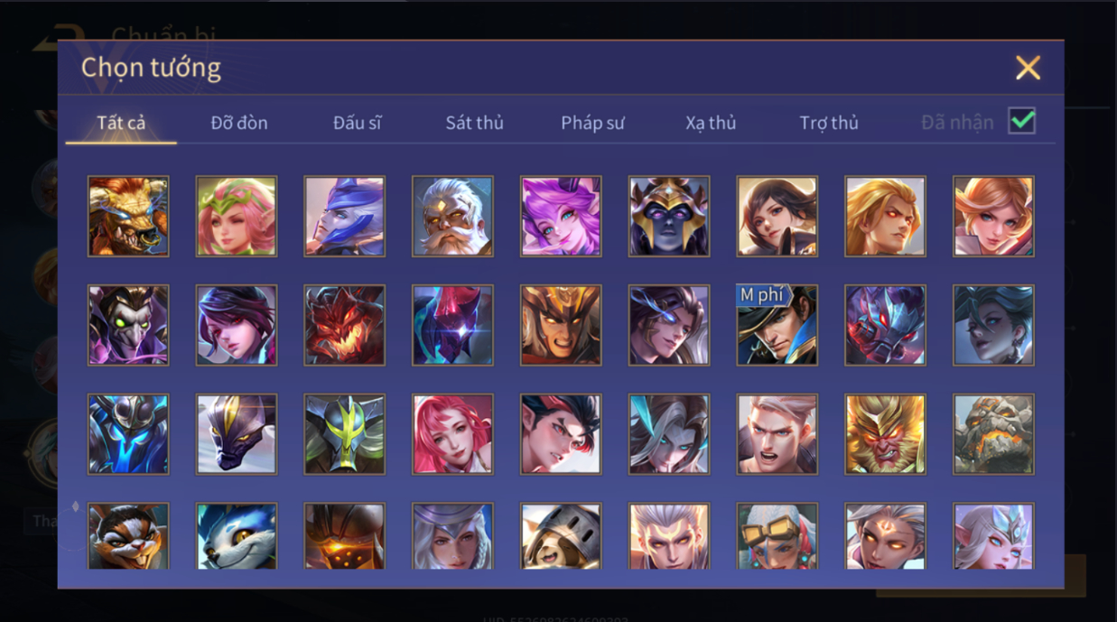1117x622 pixels.
Task: Choose the white-bearded old man hero
Action: (452, 217)
